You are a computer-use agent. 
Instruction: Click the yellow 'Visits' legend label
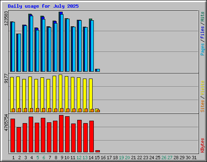click(202, 88)
